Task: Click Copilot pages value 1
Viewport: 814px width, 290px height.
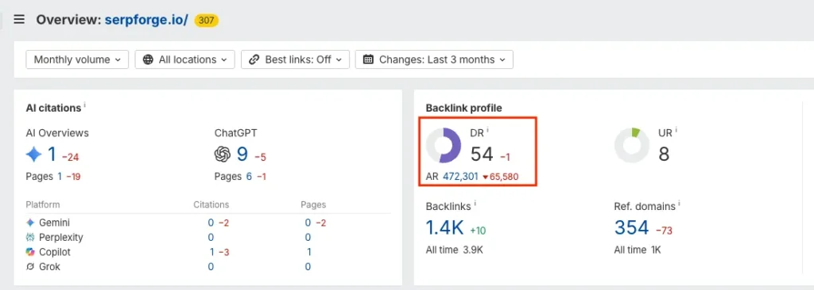Action: click(309, 252)
